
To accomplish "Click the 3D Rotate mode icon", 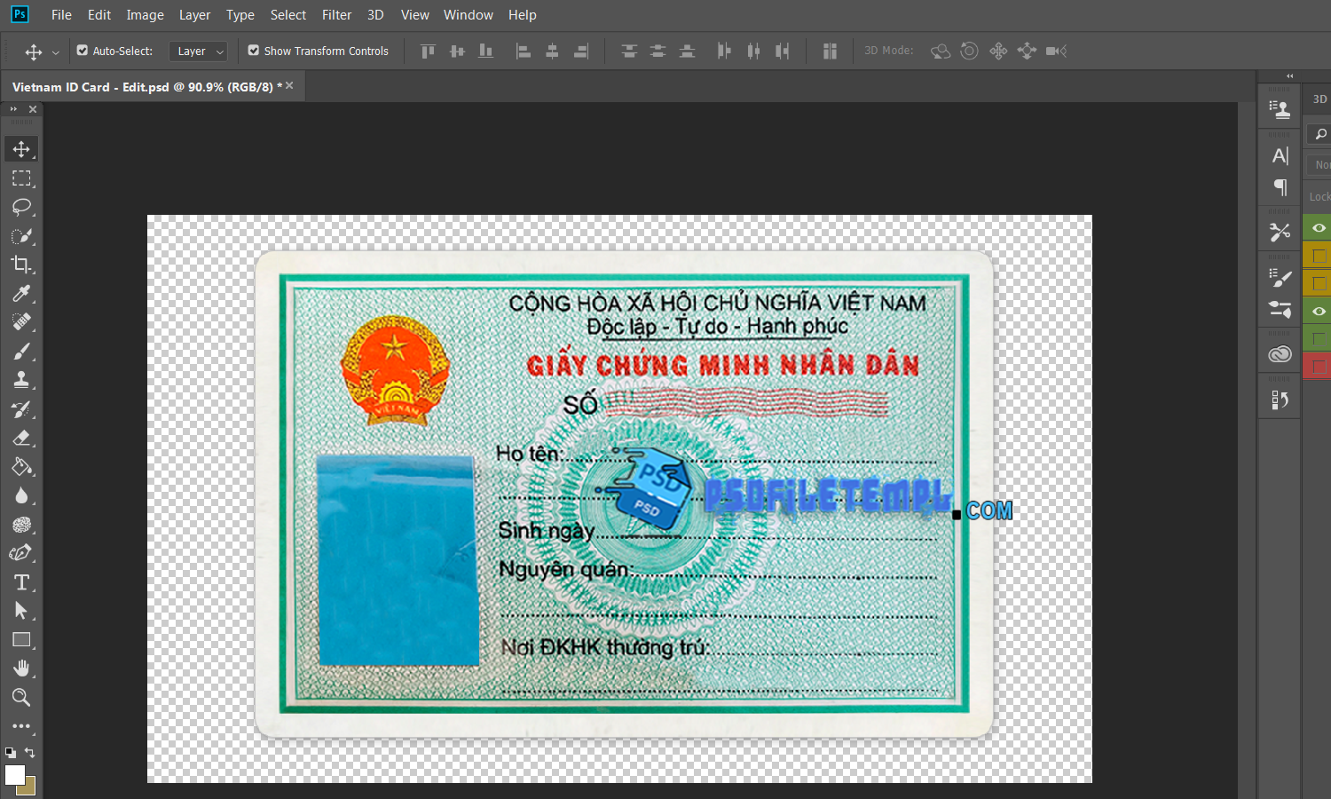I will coord(941,51).
